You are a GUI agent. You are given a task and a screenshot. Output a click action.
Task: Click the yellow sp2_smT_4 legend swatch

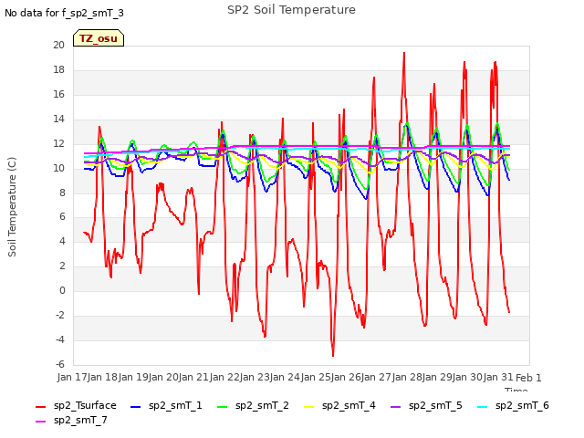point(308,407)
